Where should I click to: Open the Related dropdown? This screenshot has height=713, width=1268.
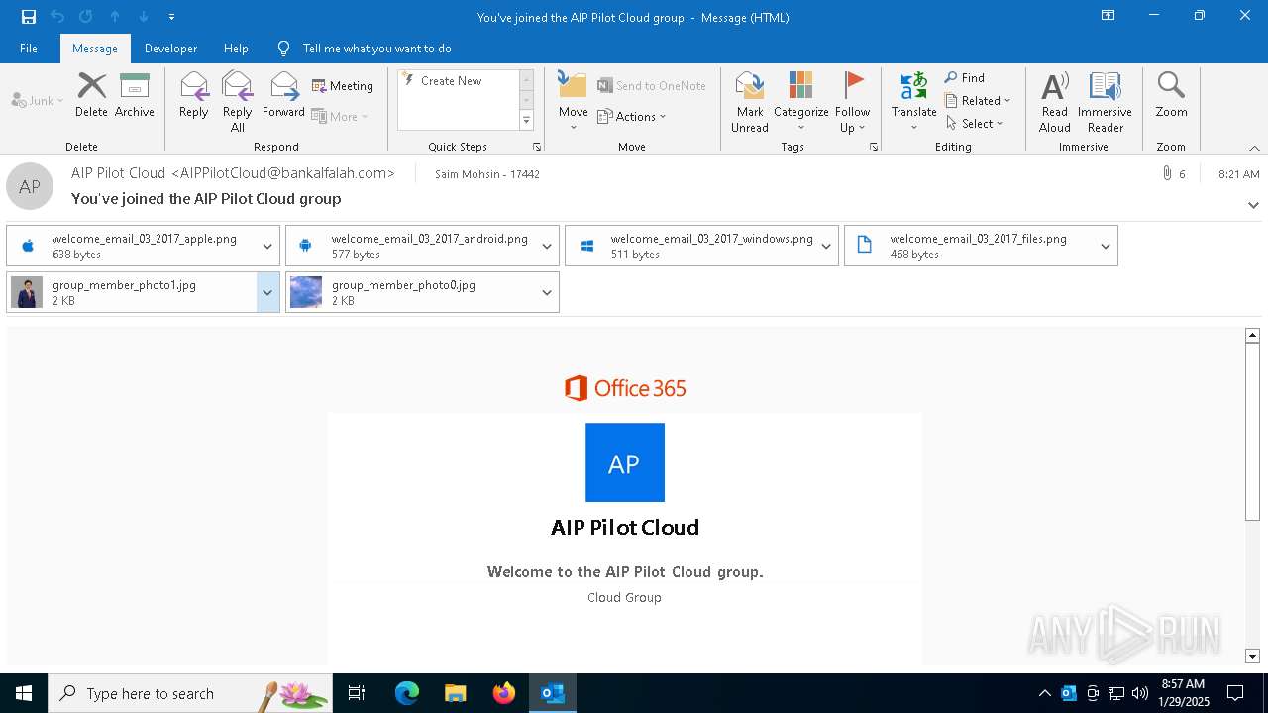(x=978, y=100)
